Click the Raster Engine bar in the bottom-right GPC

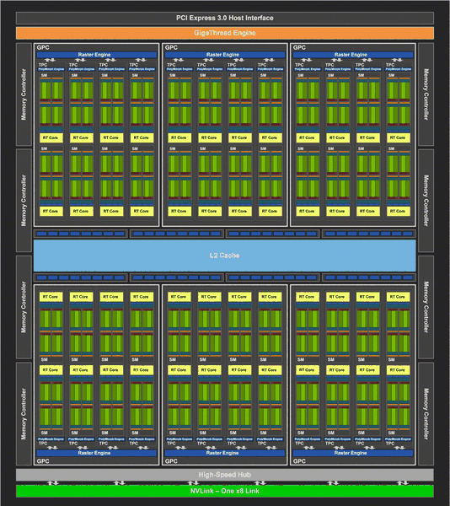[x=353, y=453]
